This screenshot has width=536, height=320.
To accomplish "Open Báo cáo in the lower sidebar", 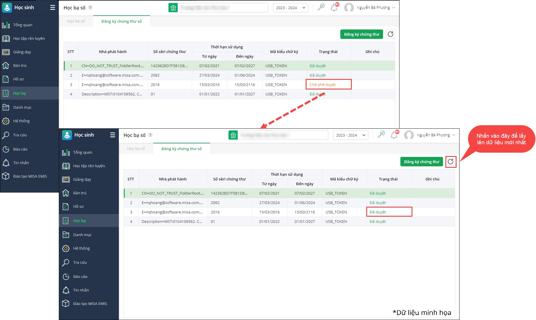I will pyautogui.click(x=80, y=276).
